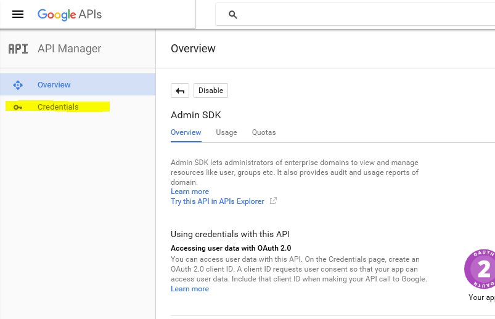This screenshot has width=495, height=319.
Task: Open the hamburger navigation menu
Action: coord(18,14)
